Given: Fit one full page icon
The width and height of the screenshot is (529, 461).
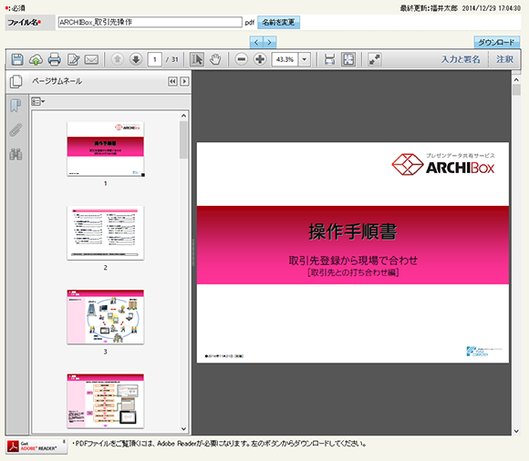Looking at the screenshot, I should (x=348, y=59).
